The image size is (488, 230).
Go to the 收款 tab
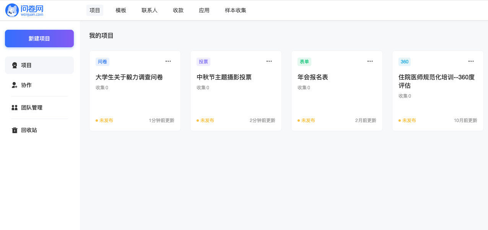tap(178, 10)
